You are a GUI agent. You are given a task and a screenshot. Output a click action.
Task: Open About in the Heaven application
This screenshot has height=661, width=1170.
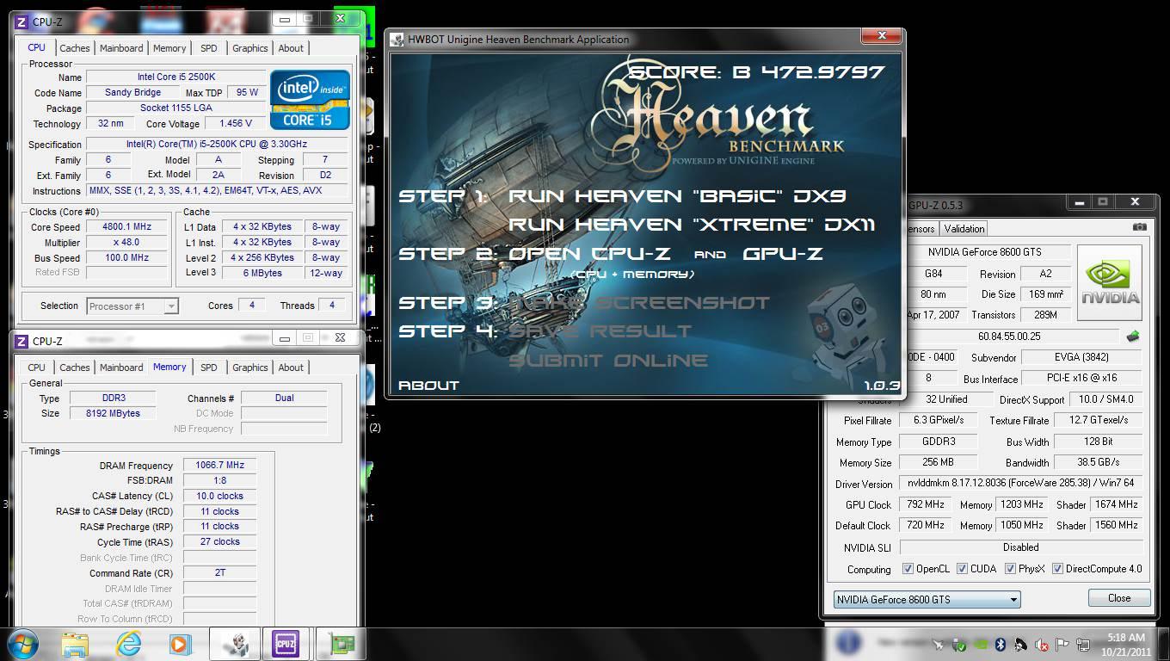pos(428,386)
